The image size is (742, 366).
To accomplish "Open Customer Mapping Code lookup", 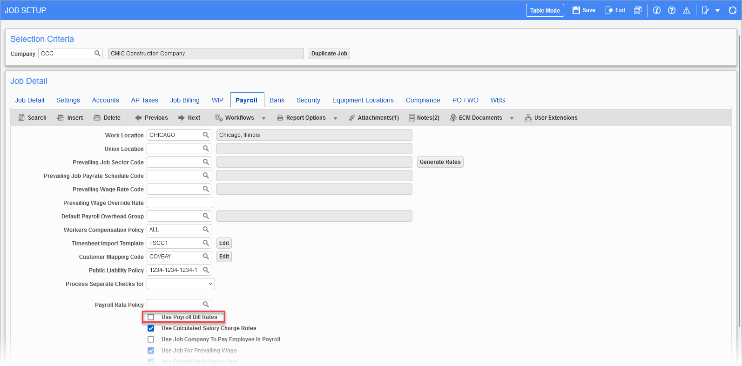I will coord(206,257).
